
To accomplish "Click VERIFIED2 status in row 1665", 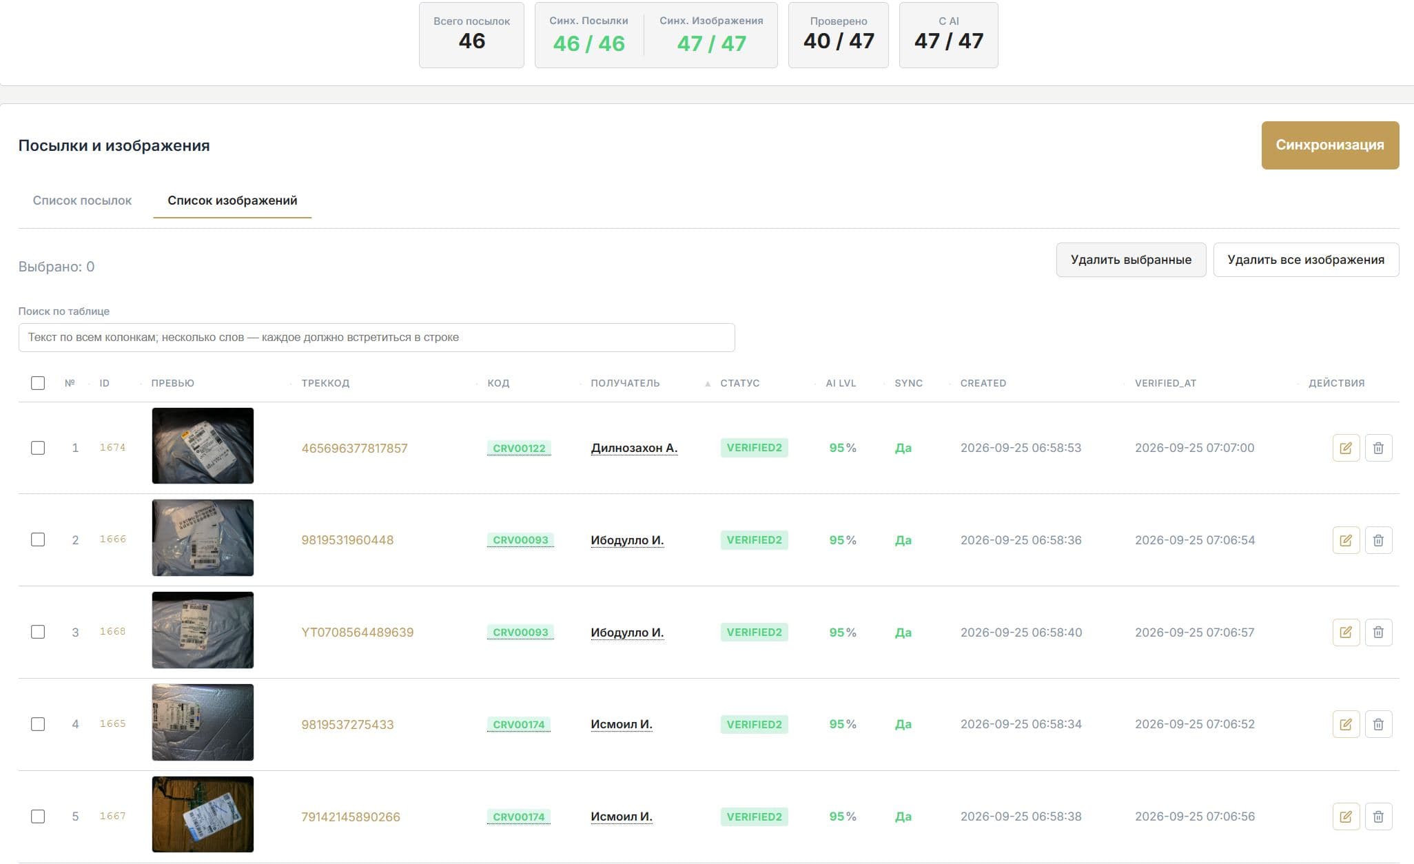I will [754, 724].
